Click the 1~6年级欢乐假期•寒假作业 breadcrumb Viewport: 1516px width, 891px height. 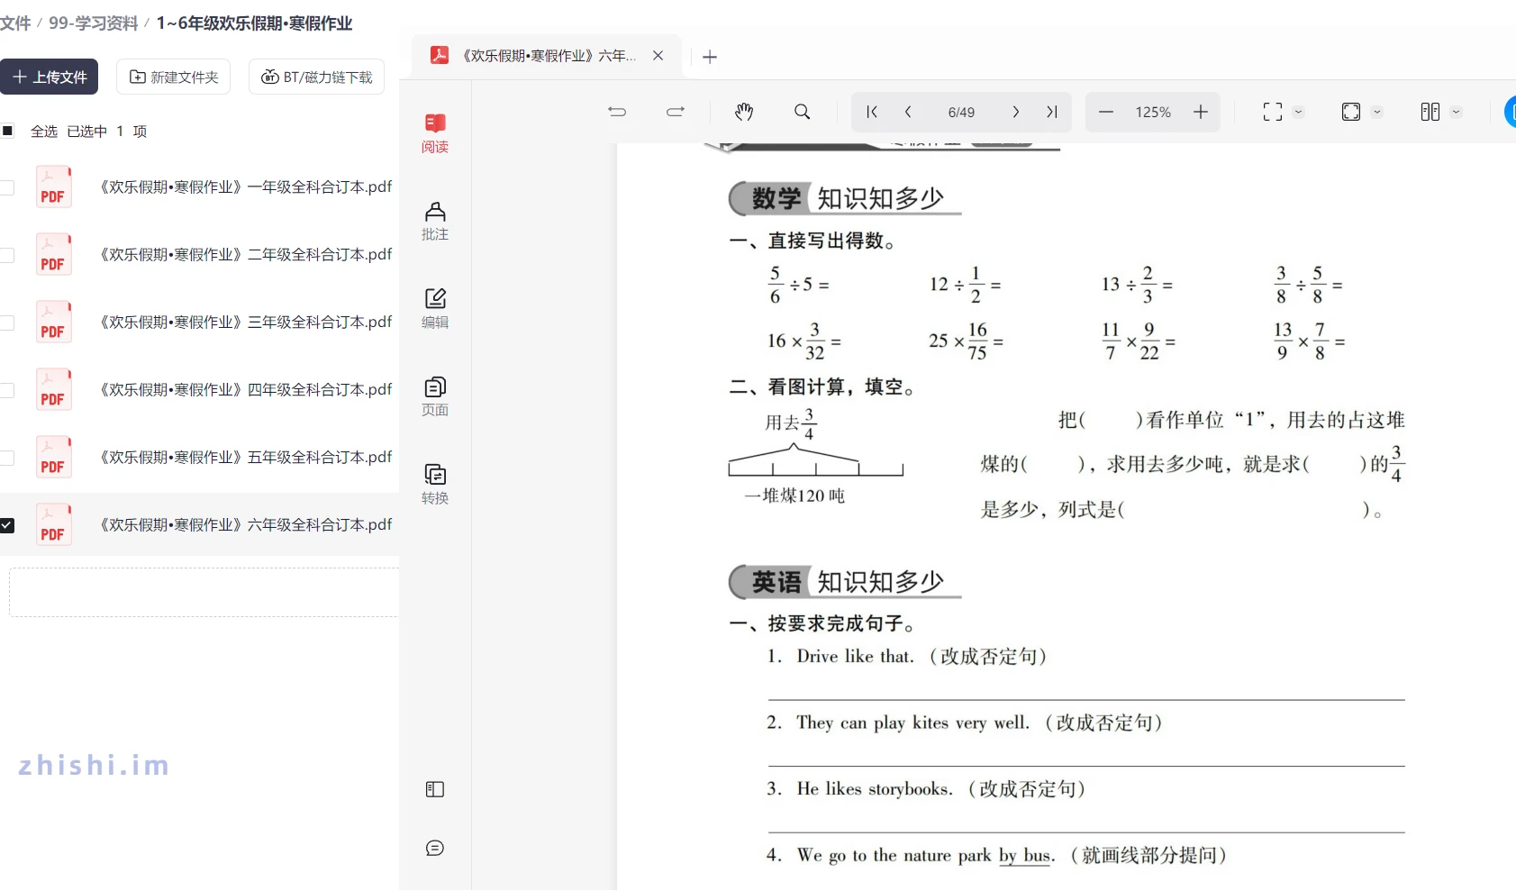[254, 23]
